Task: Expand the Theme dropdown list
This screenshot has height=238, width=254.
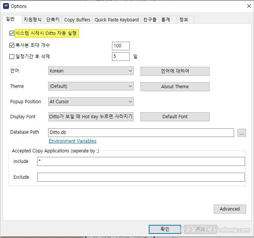Action: pos(91,86)
